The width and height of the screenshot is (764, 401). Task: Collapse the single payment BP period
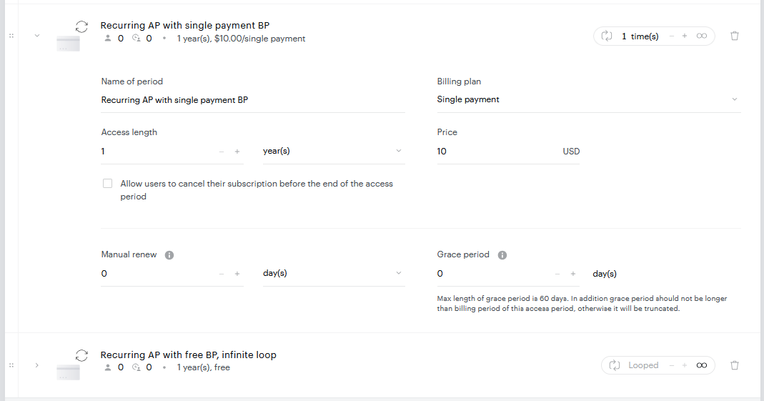tap(37, 36)
